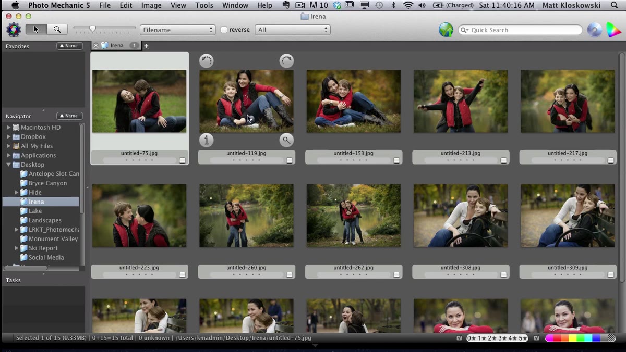
Task: Click the yellow color class swatch
Action: [572, 338]
